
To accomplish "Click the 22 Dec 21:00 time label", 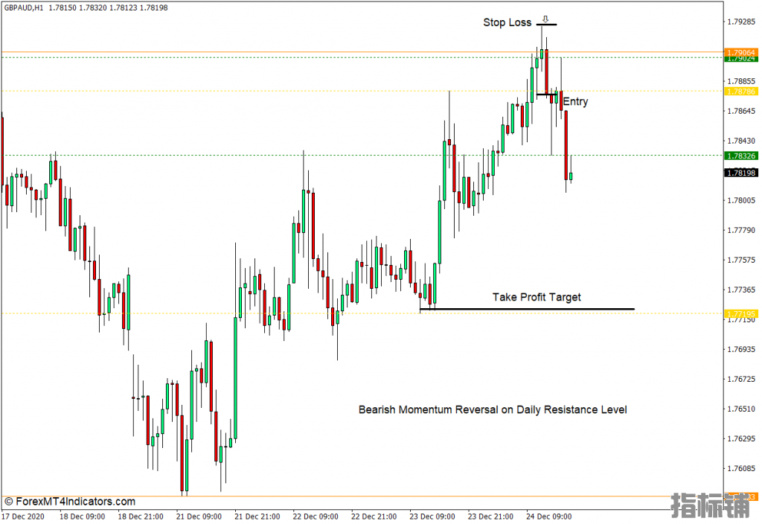I will tap(374, 517).
